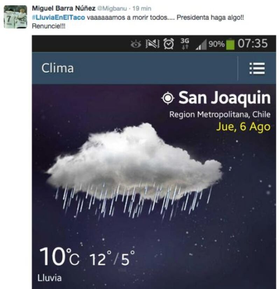Tap the 10°C current temperature
The image size is (280, 289).
pos(59,257)
